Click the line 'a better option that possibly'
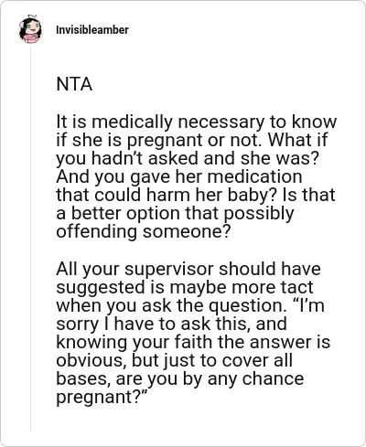 [175, 213]
